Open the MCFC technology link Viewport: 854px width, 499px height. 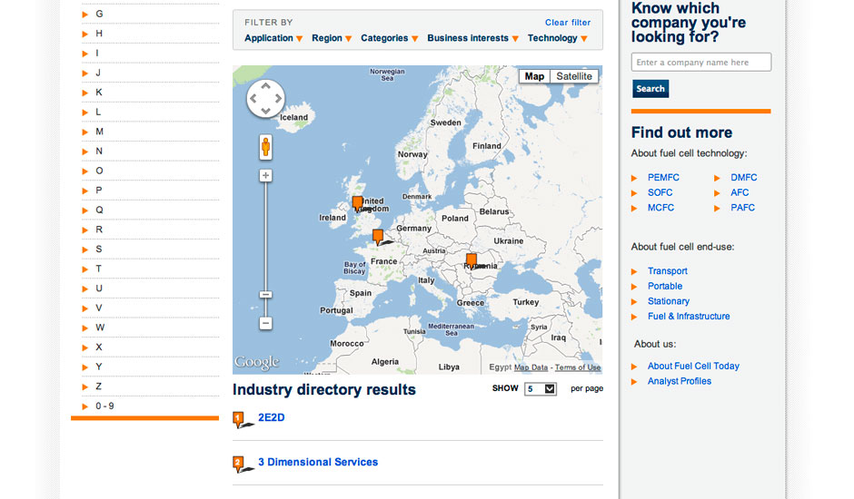(660, 208)
